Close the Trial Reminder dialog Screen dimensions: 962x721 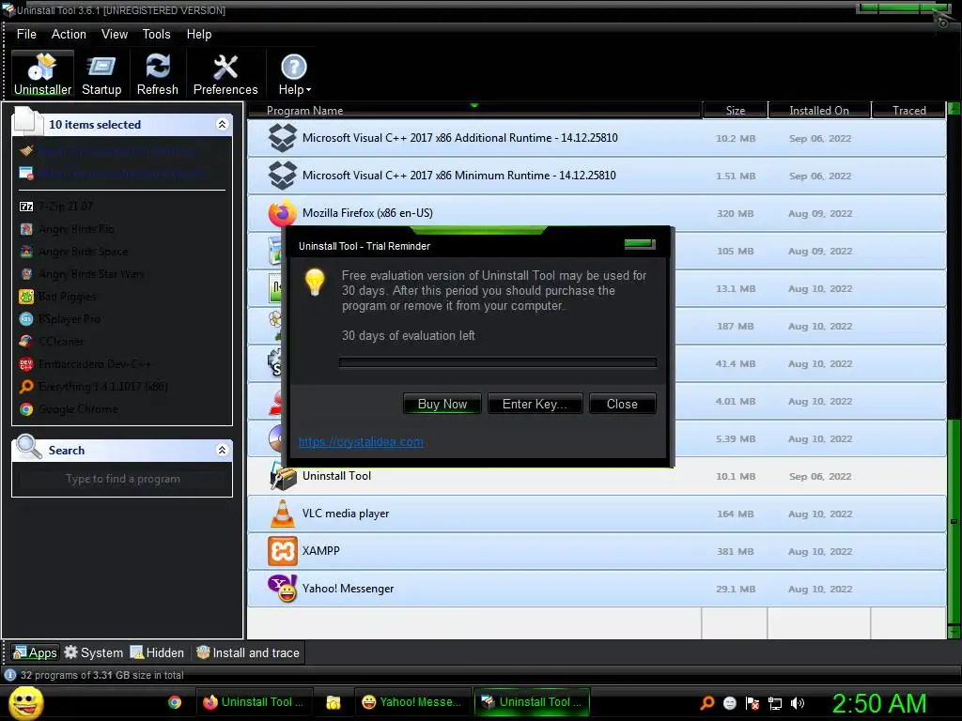point(622,404)
